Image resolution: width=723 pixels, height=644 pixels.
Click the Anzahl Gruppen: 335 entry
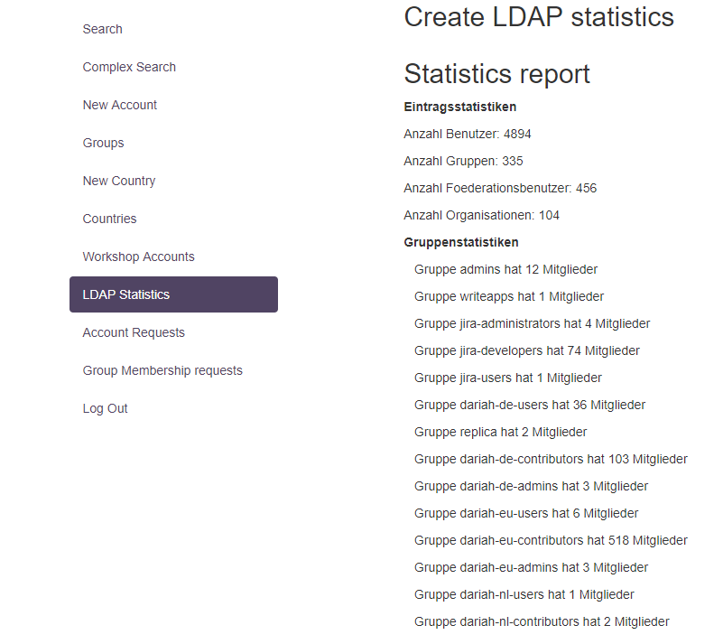464,161
